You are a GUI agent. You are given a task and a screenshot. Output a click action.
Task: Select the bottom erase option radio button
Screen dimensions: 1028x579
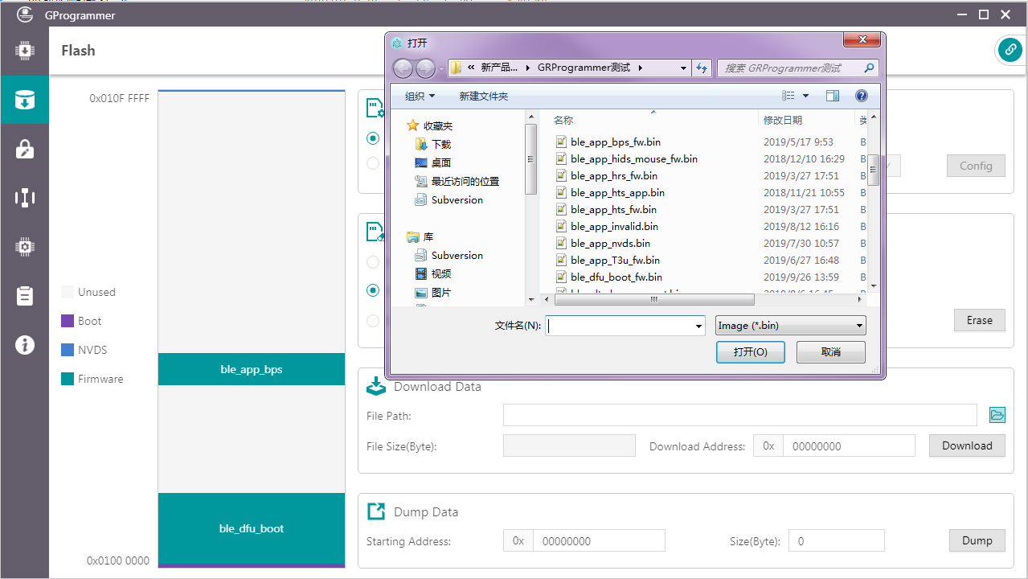click(x=373, y=321)
